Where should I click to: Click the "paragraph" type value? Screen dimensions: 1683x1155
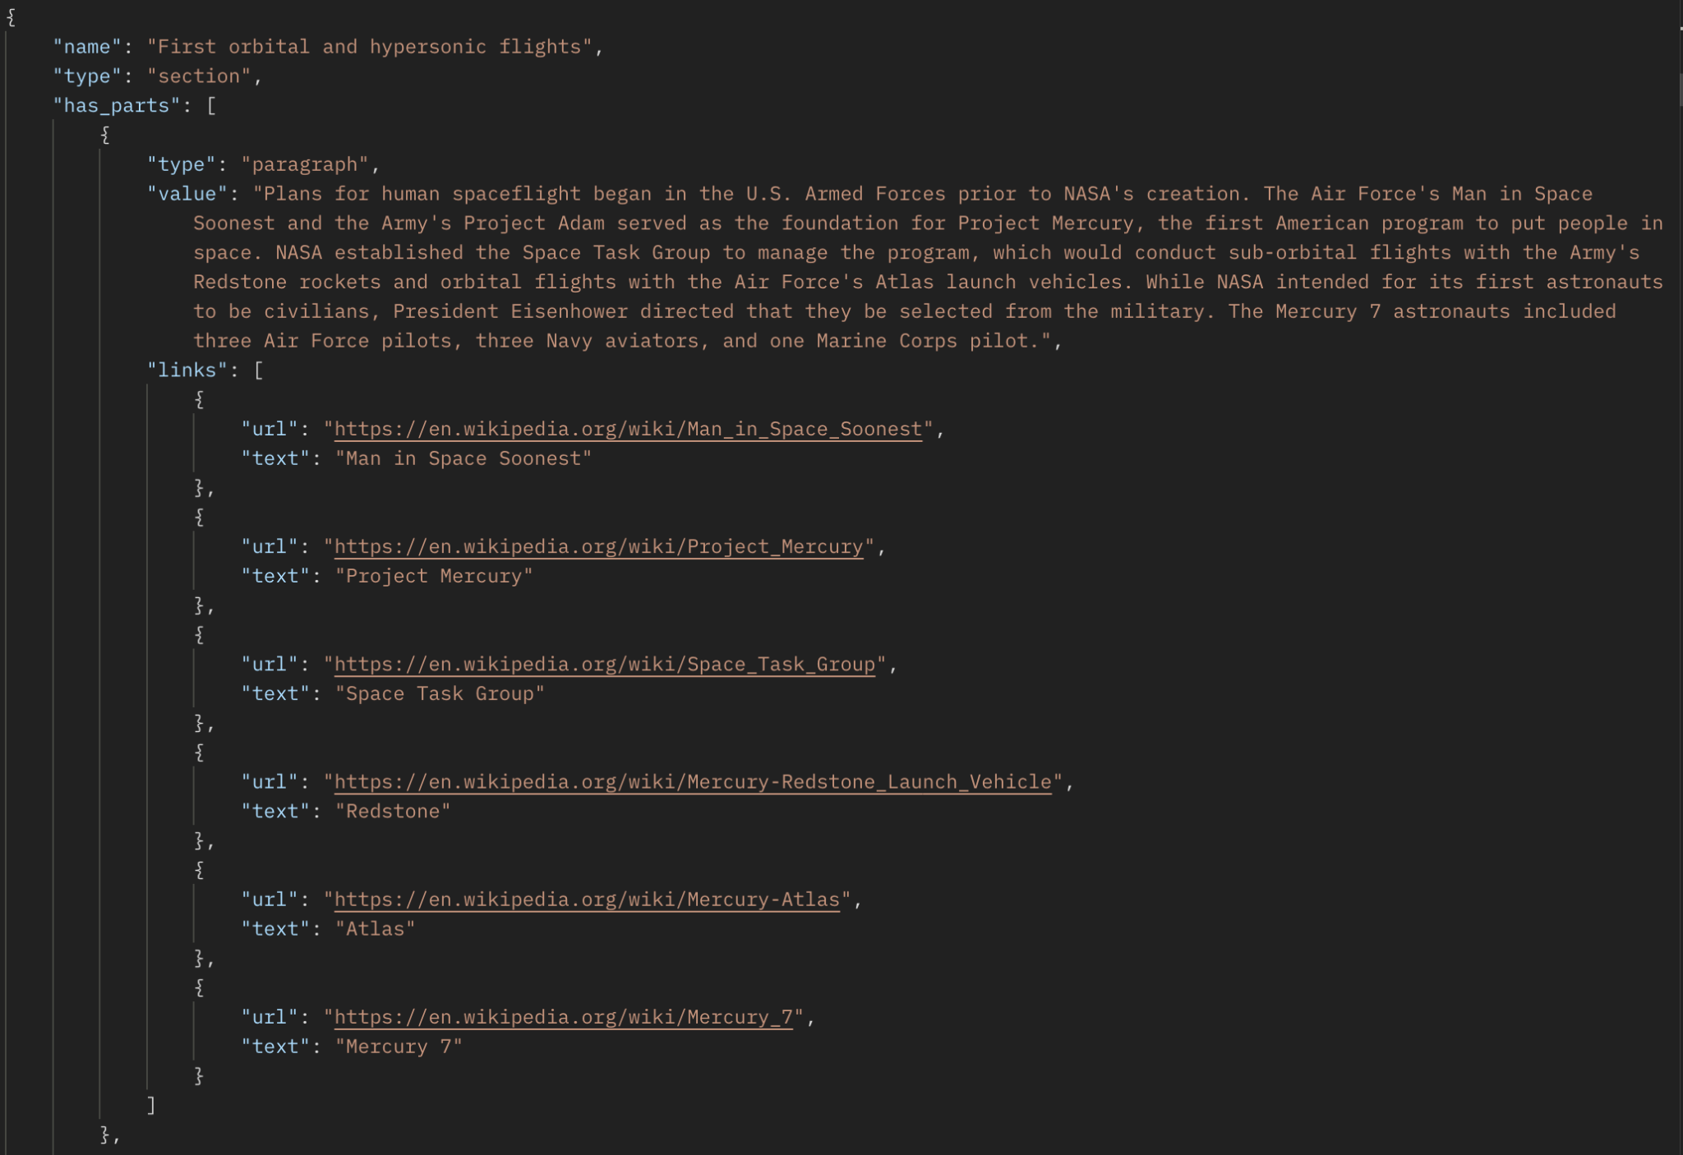[305, 164]
